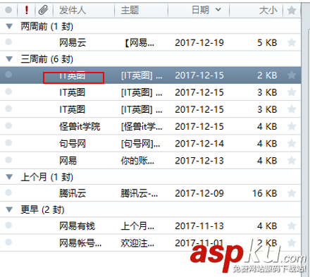Image resolution: width=310 pixels, height=277 pixels.
Task: Star the 怪兽it学院 email
Action: pyautogui.click(x=292, y=126)
